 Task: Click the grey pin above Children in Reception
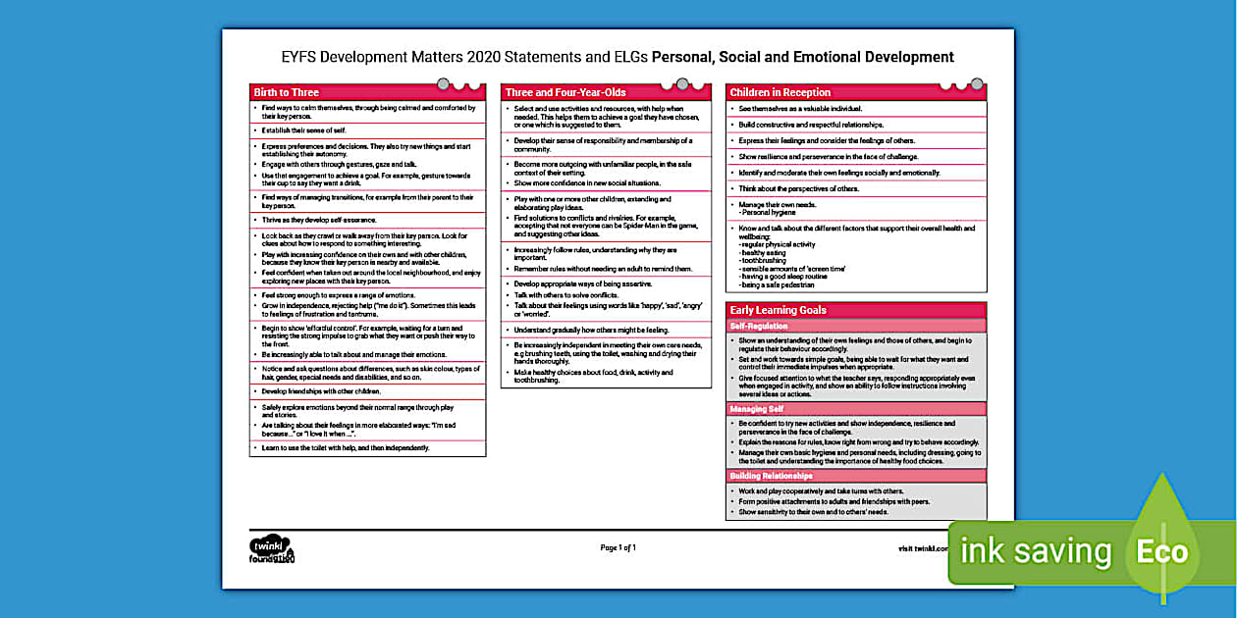[x=975, y=84]
